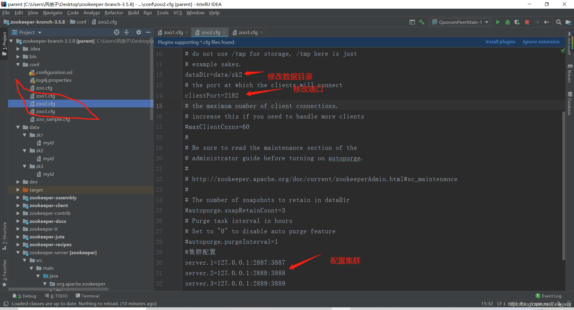Image resolution: width=574 pixels, height=310 pixels.
Task: Open the Refactor menu
Action: 114,13
